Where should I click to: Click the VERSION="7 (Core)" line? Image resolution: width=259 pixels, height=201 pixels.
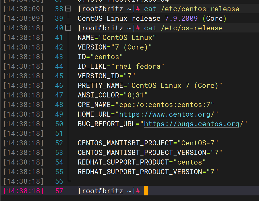(x=115, y=47)
